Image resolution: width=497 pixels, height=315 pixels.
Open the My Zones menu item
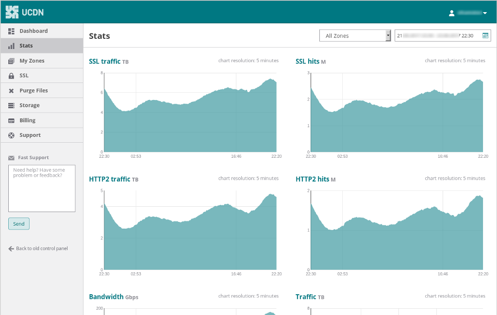pyautogui.click(x=32, y=61)
